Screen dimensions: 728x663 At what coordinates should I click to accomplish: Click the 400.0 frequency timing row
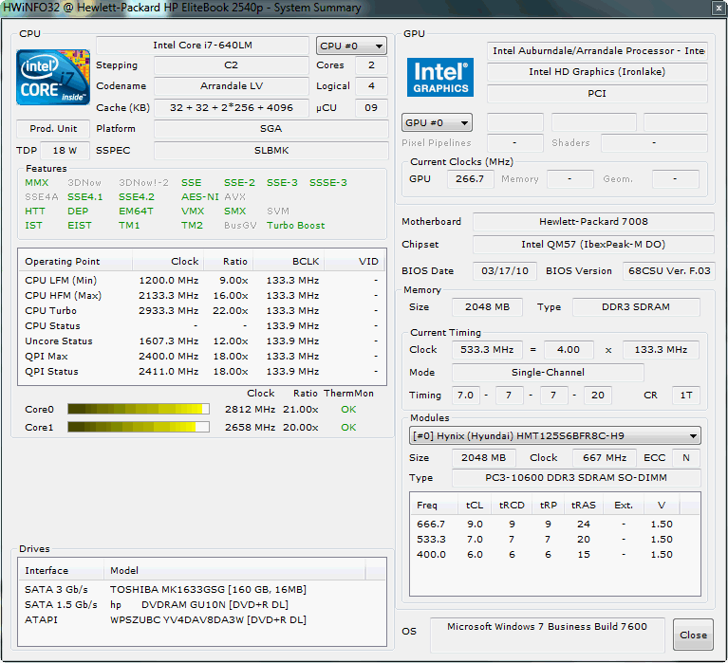pyautogui.click(x=555, y=555)
